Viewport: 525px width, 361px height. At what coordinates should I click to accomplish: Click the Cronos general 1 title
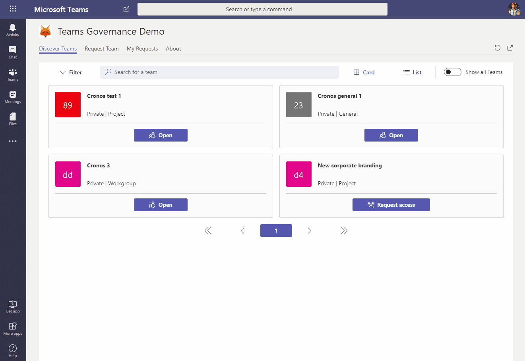pos(340,96)
